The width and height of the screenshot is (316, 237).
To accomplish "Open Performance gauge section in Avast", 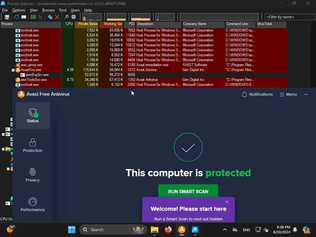I will pos(33,204).
